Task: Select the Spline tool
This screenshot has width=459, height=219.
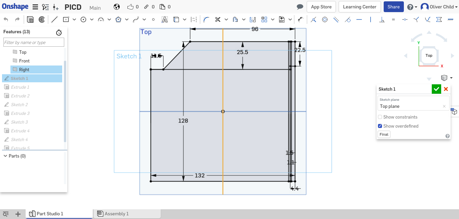Action: [x=137, y=19]
